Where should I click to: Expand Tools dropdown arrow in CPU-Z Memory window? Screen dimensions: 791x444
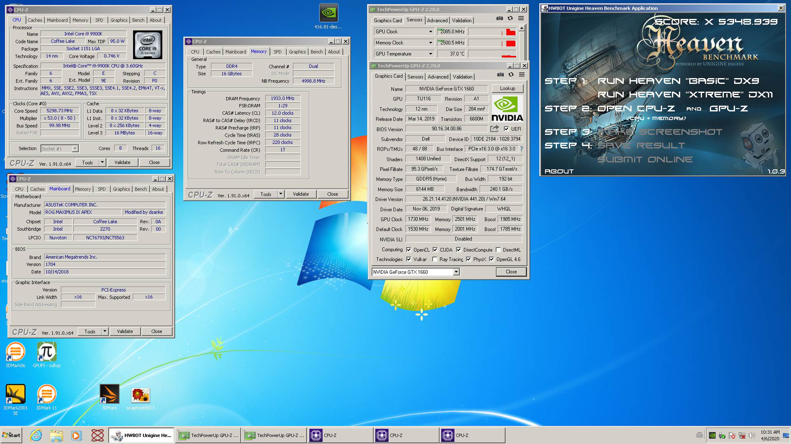[x=281, y=194]
